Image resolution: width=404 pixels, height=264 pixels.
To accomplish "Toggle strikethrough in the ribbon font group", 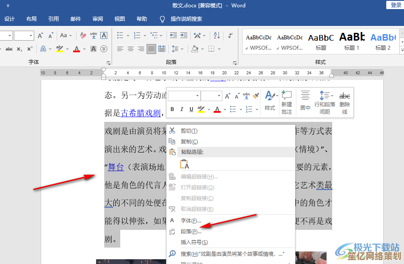I will click(9, 49).
